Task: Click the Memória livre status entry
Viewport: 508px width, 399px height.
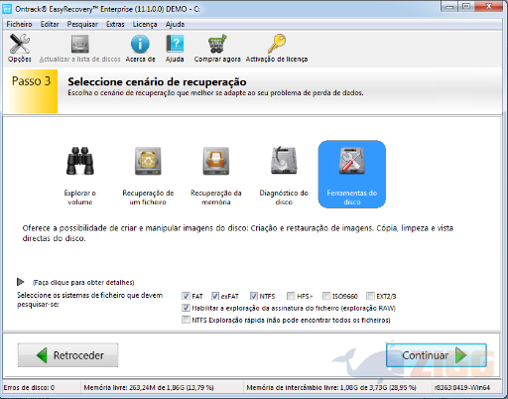Action: 149,387
